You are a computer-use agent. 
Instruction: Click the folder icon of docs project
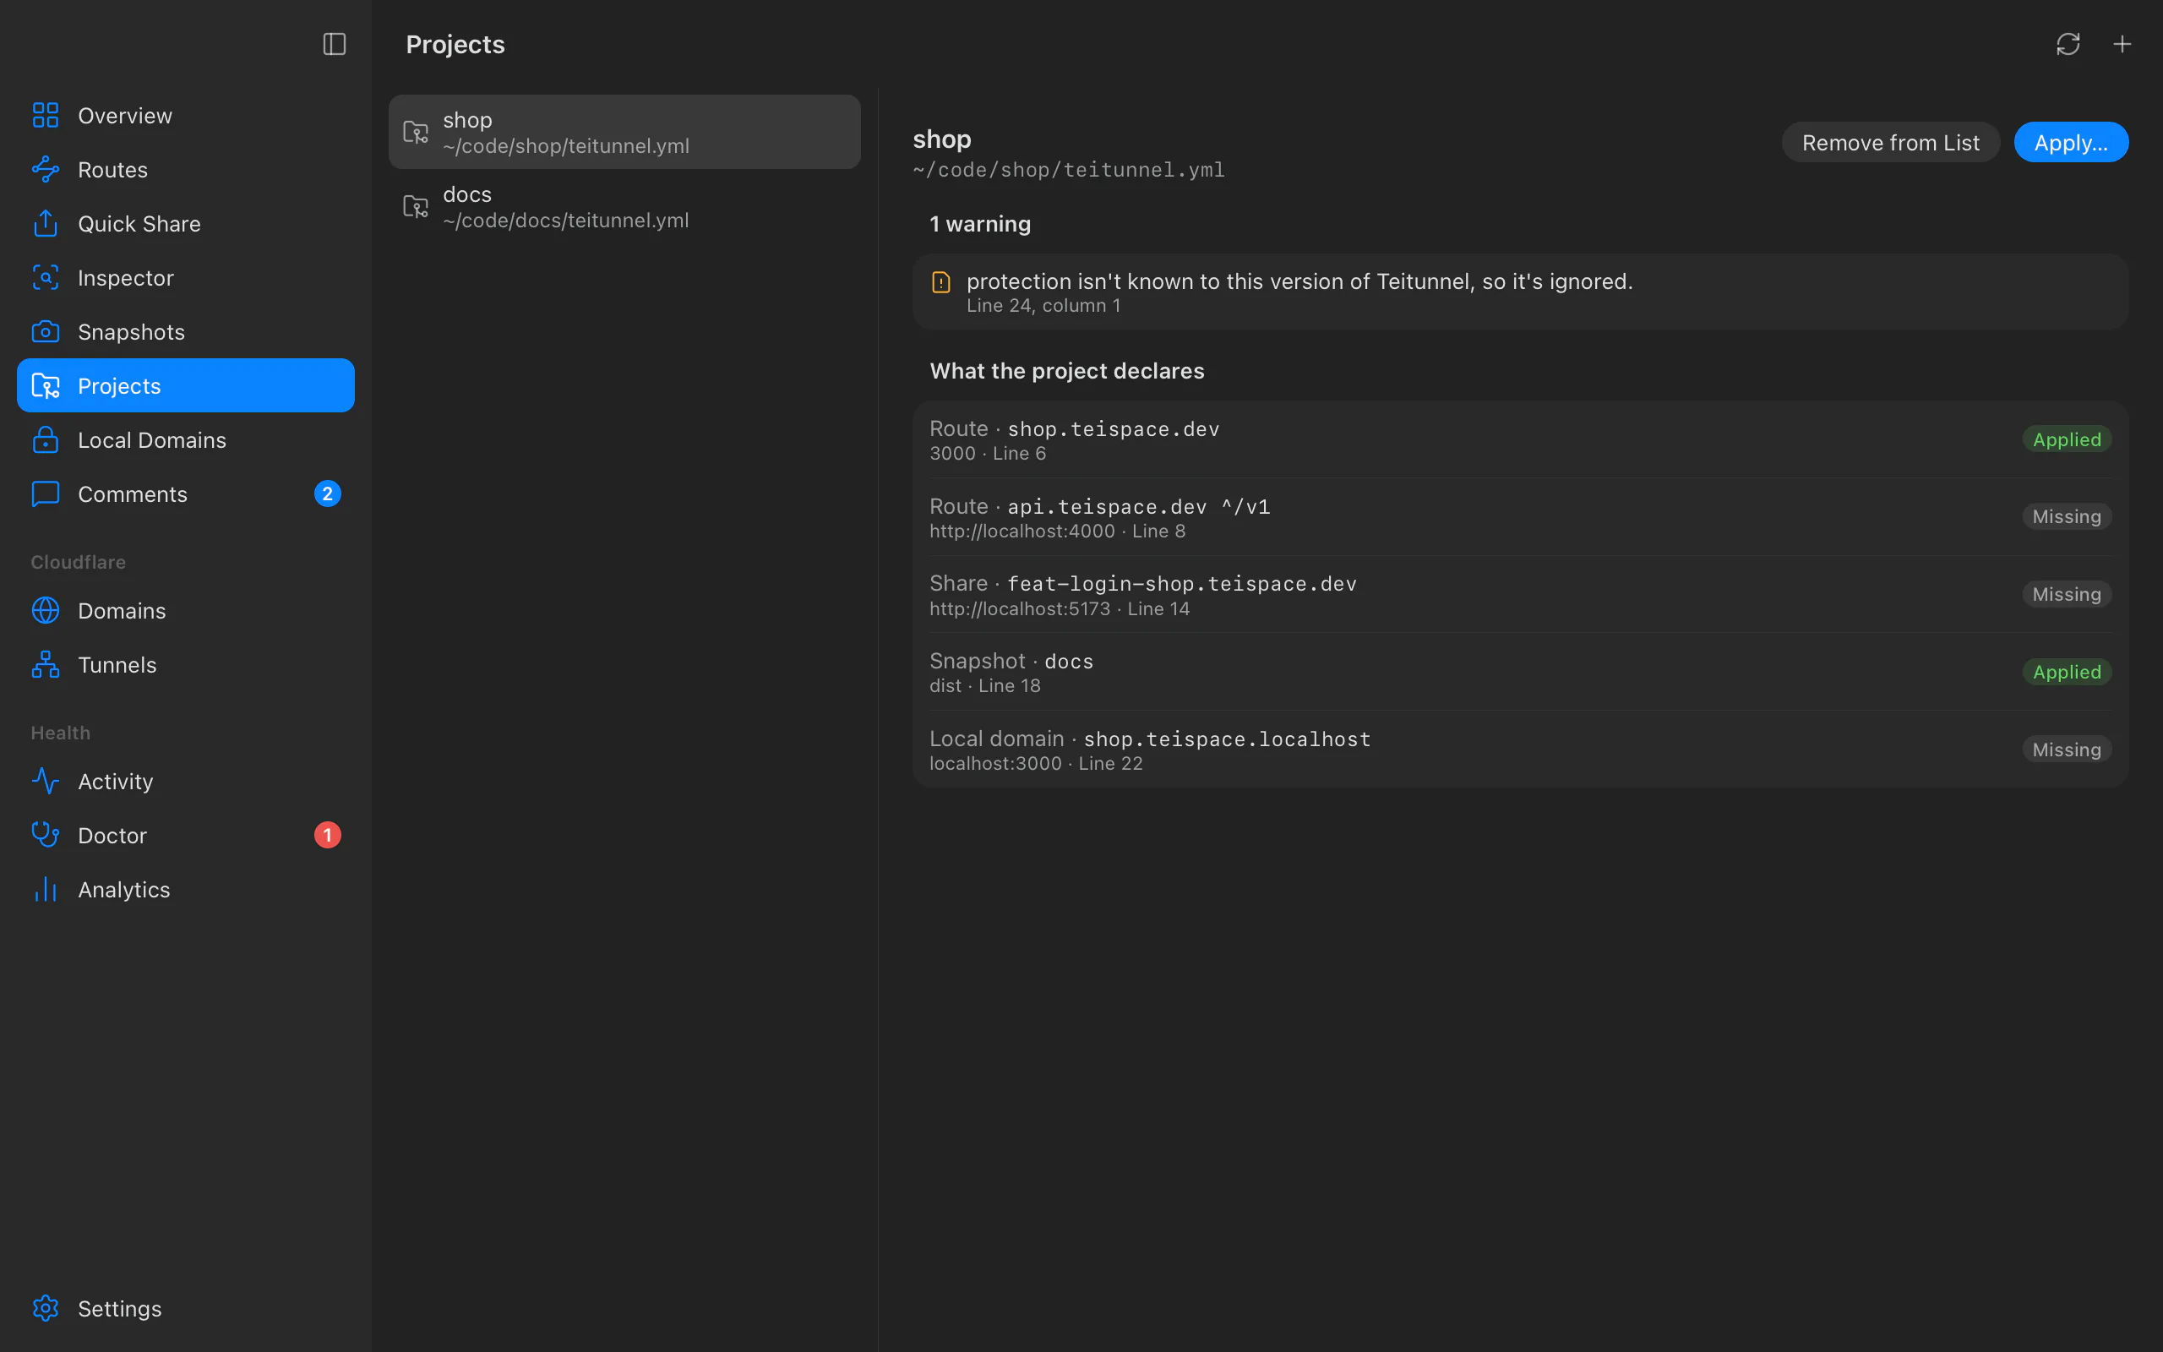416,206
